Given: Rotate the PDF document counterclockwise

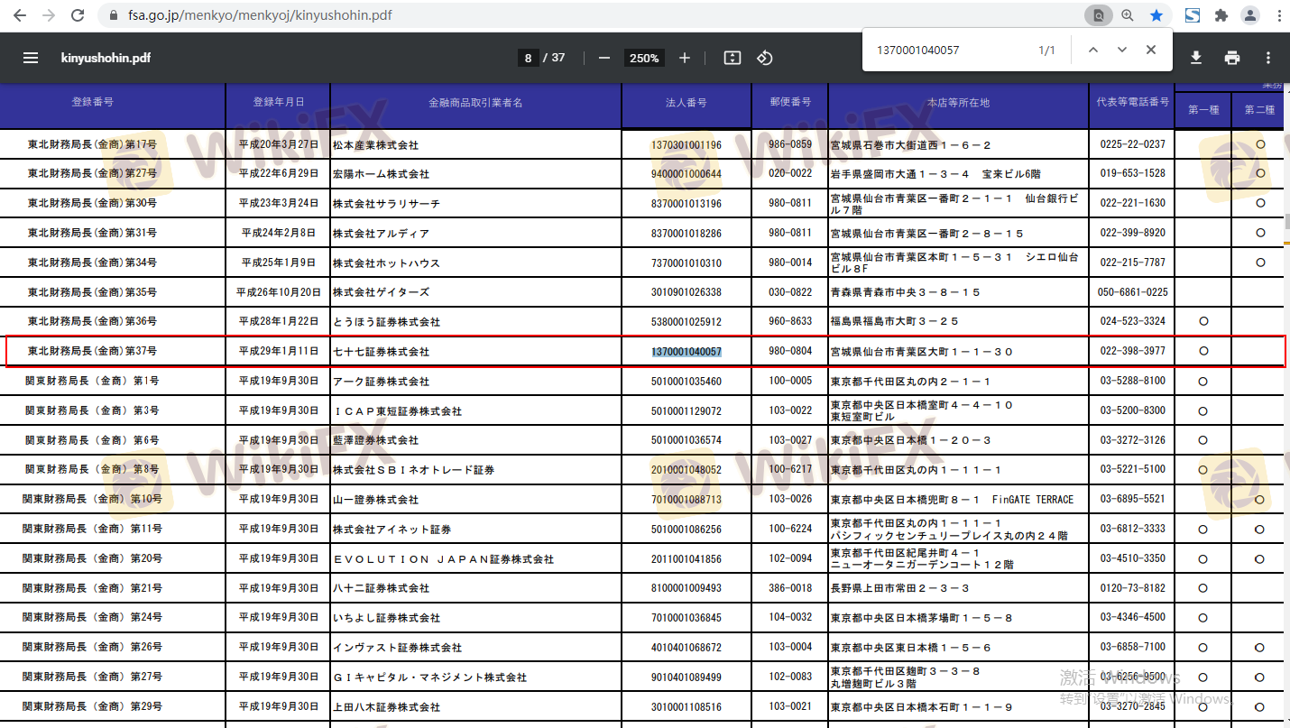Looking at the screenshot, I should tap(765, 58).
